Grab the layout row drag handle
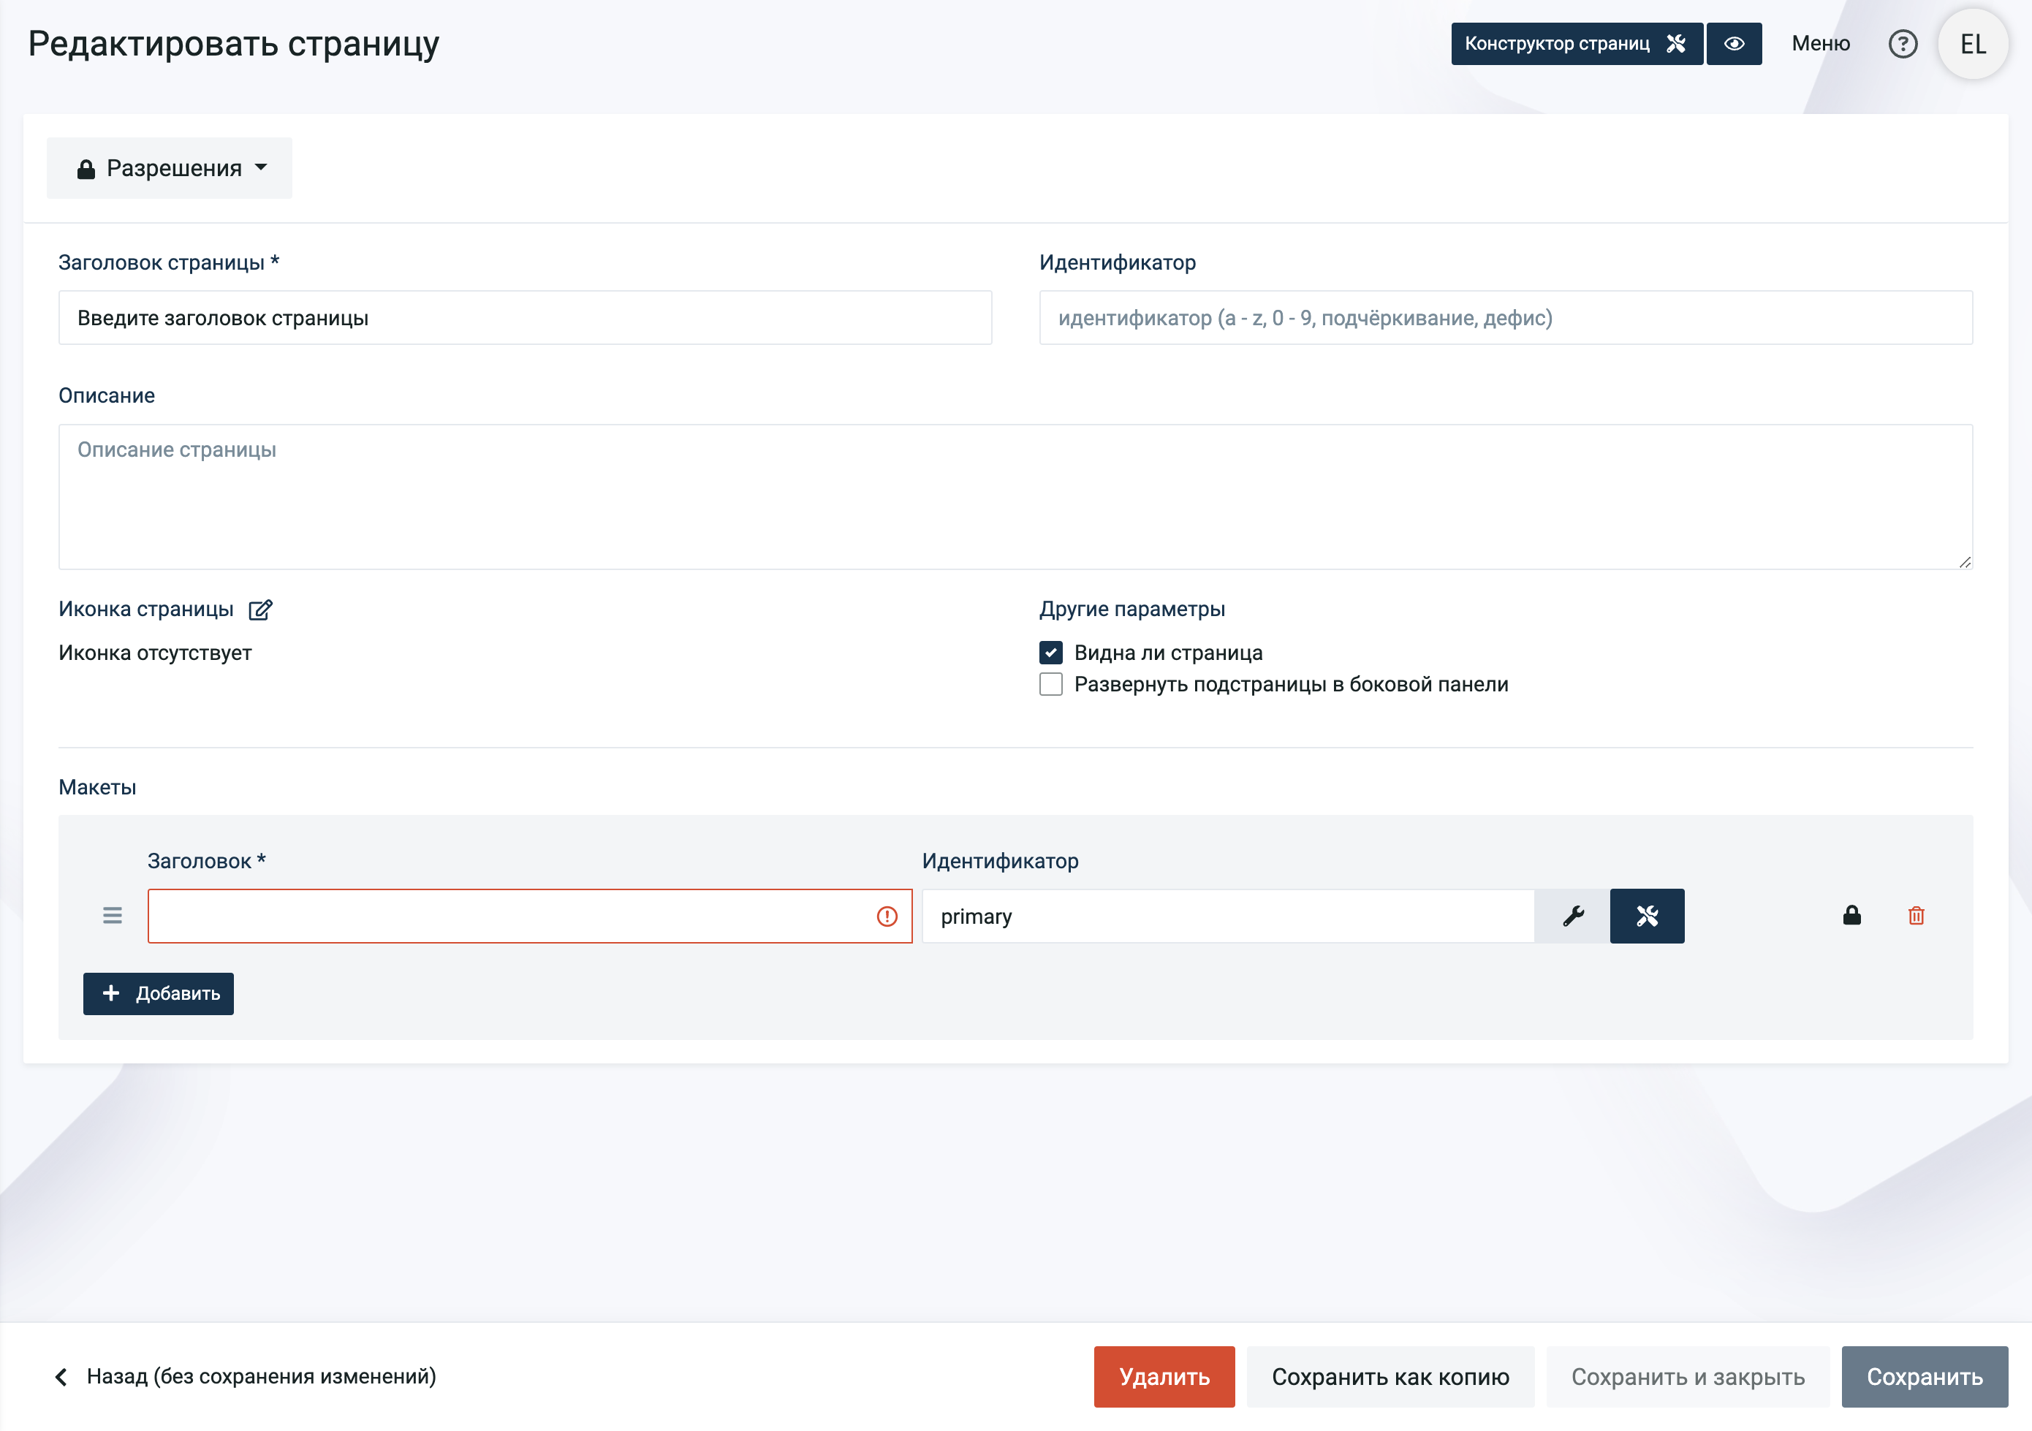2032x1431 pixels. coord(113,916)
